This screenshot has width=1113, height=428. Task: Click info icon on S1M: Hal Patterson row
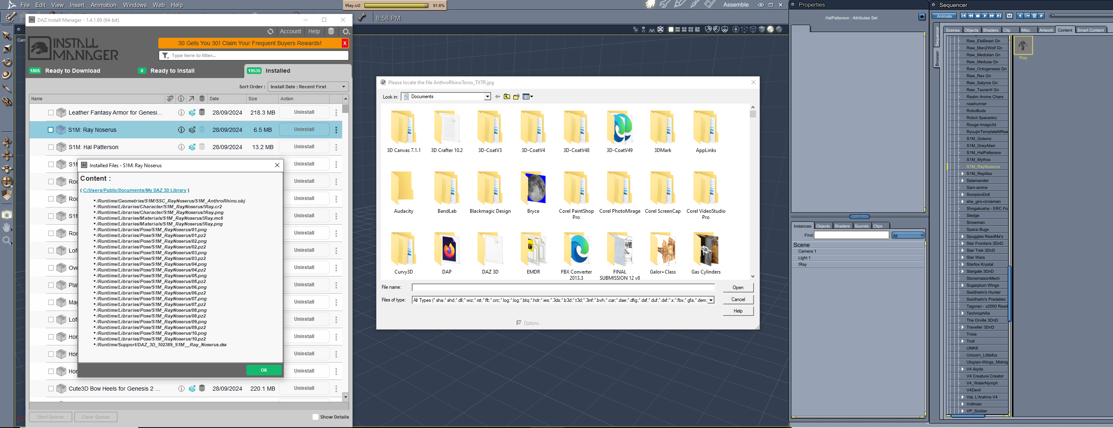click(181, 147)
